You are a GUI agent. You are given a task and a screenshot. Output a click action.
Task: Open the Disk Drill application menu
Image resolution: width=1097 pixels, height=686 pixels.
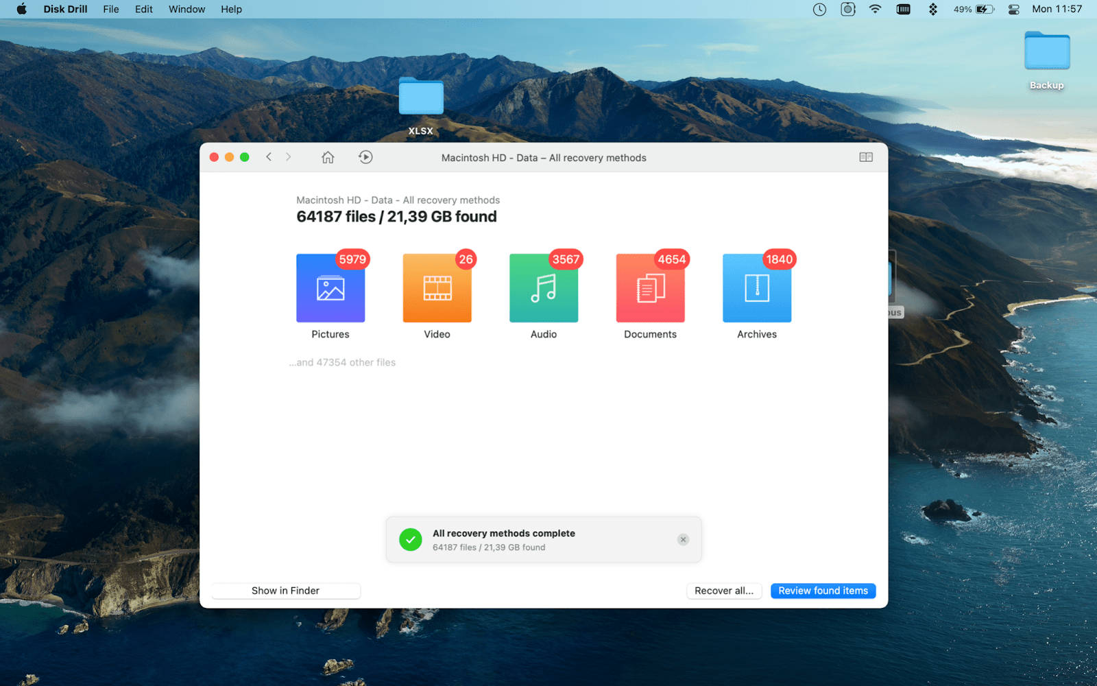click(x=65, y=9)
